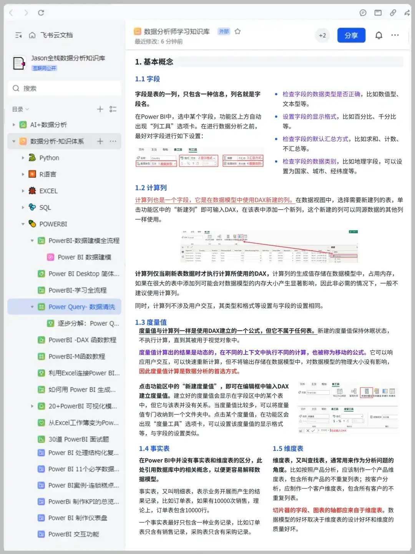
Task: Open the more options "..." menu top right
Action: pyautogui.click(x=395, y=35)
